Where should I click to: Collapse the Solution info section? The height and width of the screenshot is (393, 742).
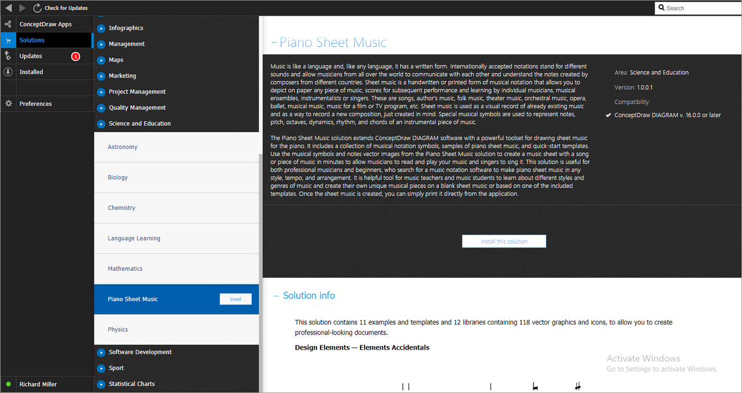(x=277, y=296)
